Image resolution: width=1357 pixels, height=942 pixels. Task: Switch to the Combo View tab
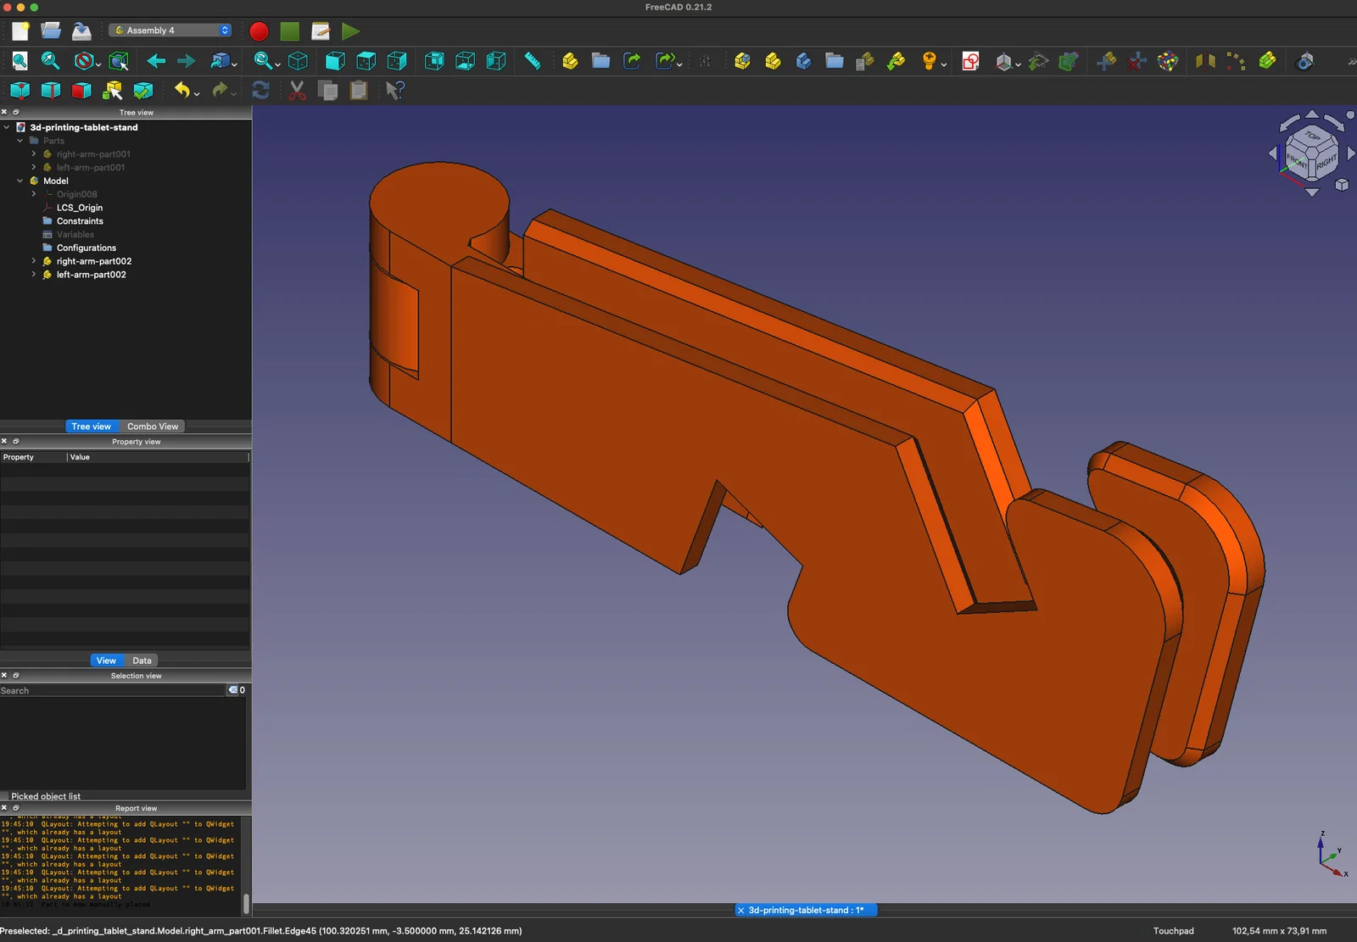click(x=153, y=426)
